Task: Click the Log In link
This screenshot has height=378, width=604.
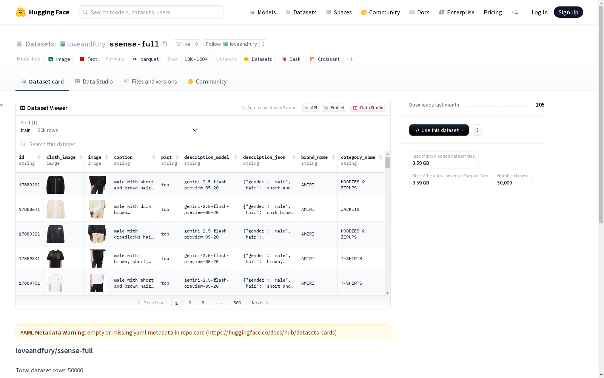Action: click(539, 12)
